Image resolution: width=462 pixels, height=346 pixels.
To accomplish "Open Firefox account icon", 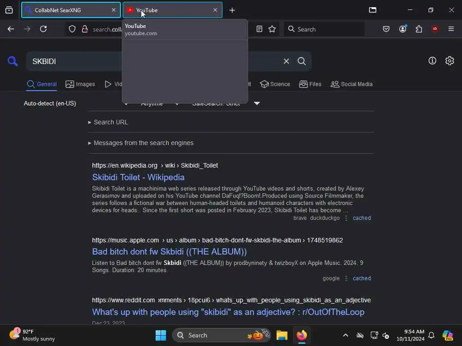I will 402,29.
